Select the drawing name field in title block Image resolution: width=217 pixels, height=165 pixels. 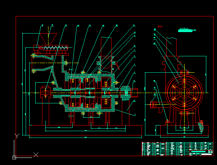pyautogui.click(x=198, y=151)
